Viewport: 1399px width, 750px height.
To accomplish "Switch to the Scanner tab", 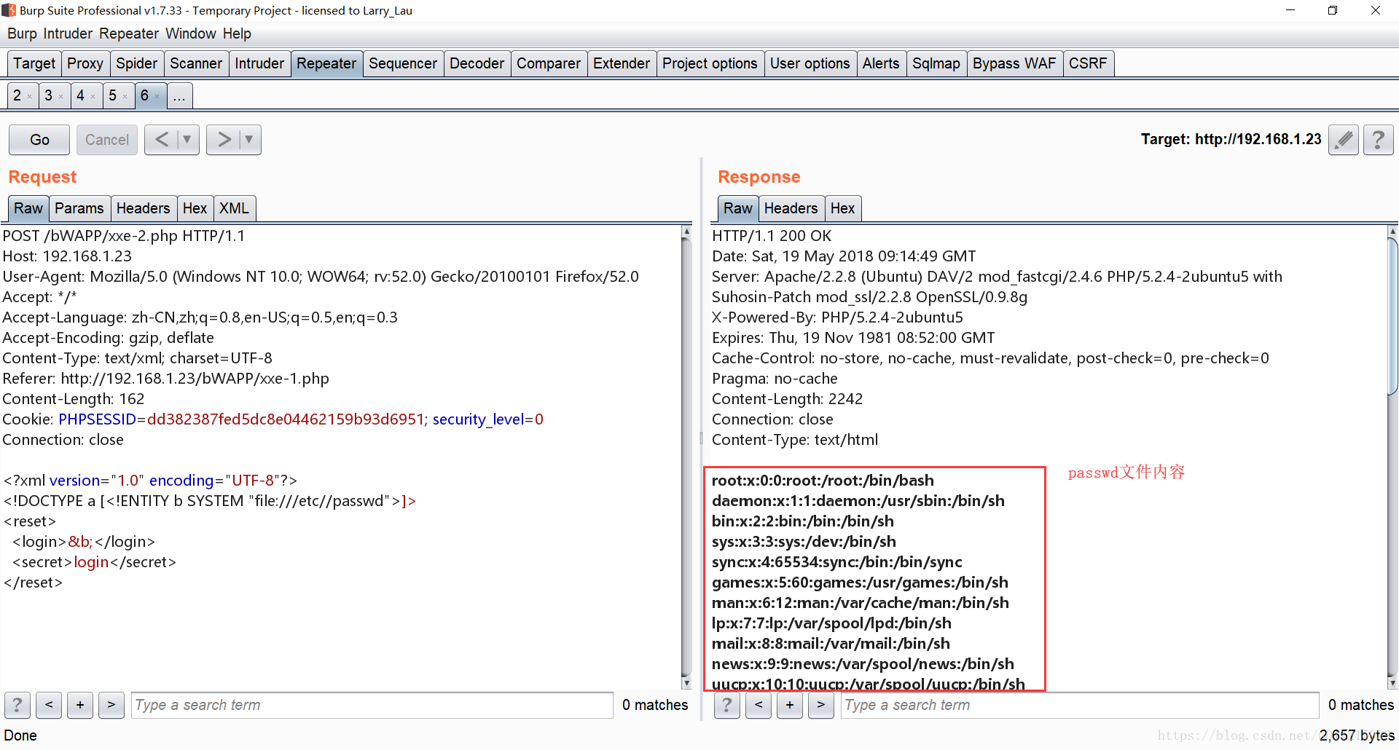I will coord(196,64).
